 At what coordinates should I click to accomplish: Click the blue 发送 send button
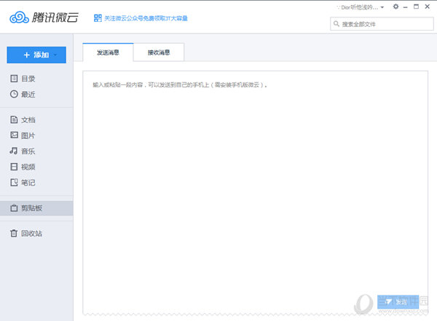398,302
